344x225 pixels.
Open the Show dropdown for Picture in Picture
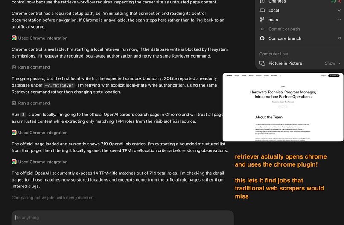[332, 63]
